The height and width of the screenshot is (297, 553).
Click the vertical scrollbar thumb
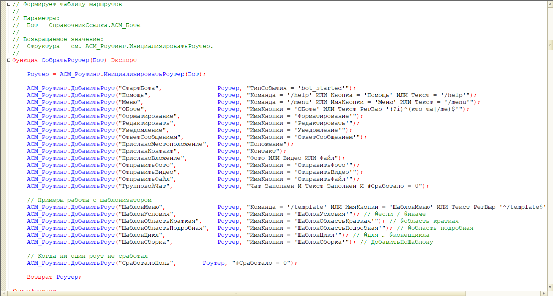pyautogui.click(x=550, y=45)
